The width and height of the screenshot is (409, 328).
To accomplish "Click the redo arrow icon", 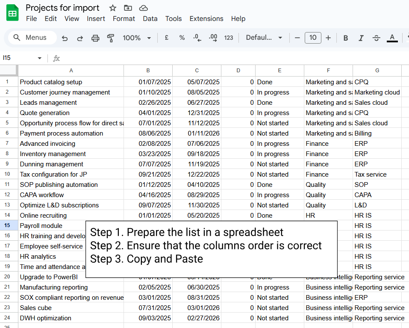I will [80, 38].
